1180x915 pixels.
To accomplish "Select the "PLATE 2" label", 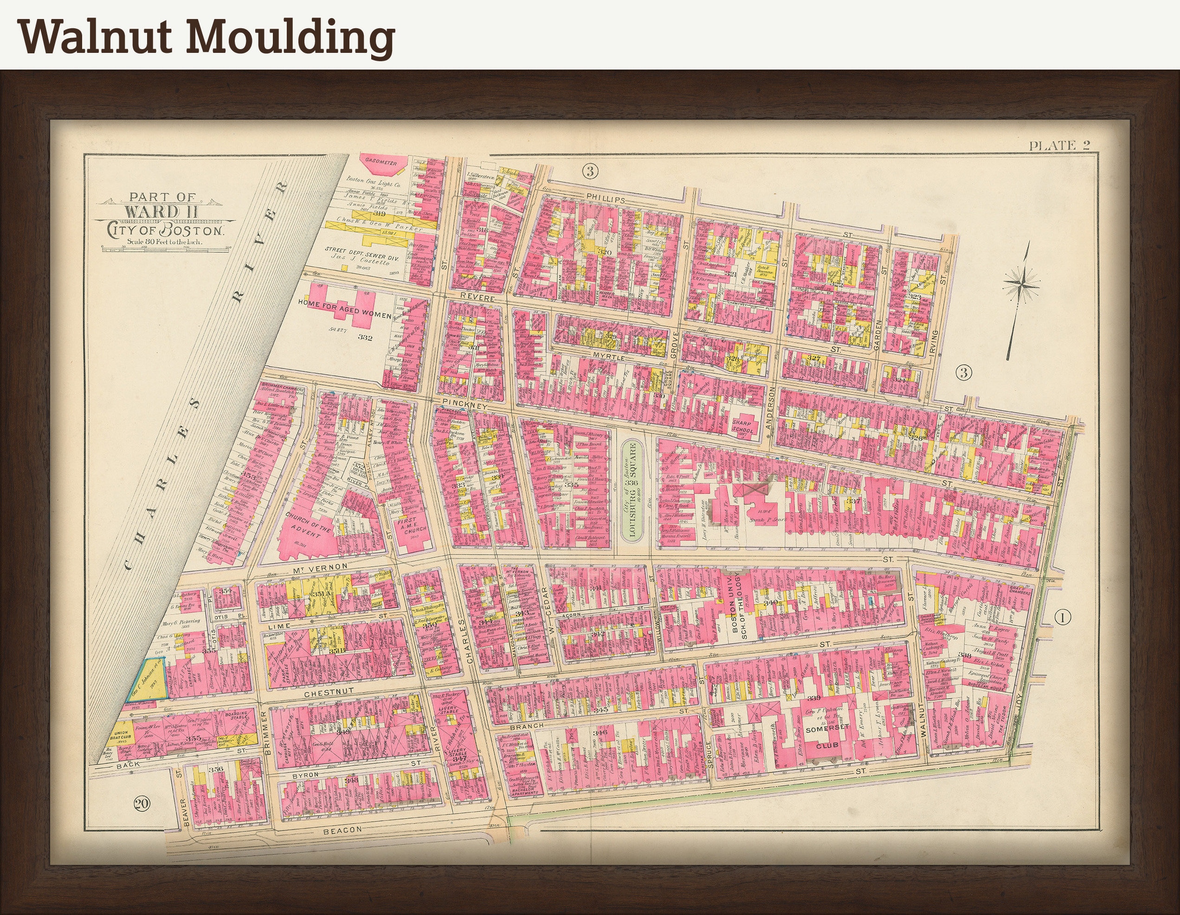I will pyautogui.click(x=1059, y=145).
